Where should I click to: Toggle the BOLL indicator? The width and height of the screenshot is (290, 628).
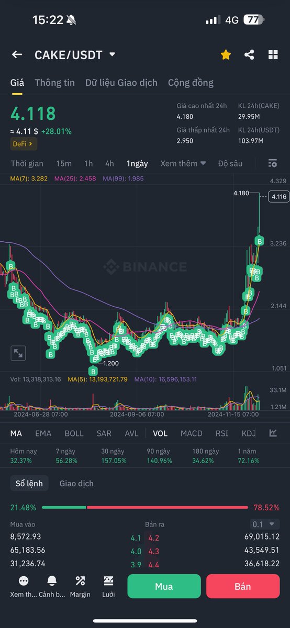tap(74, 433)
